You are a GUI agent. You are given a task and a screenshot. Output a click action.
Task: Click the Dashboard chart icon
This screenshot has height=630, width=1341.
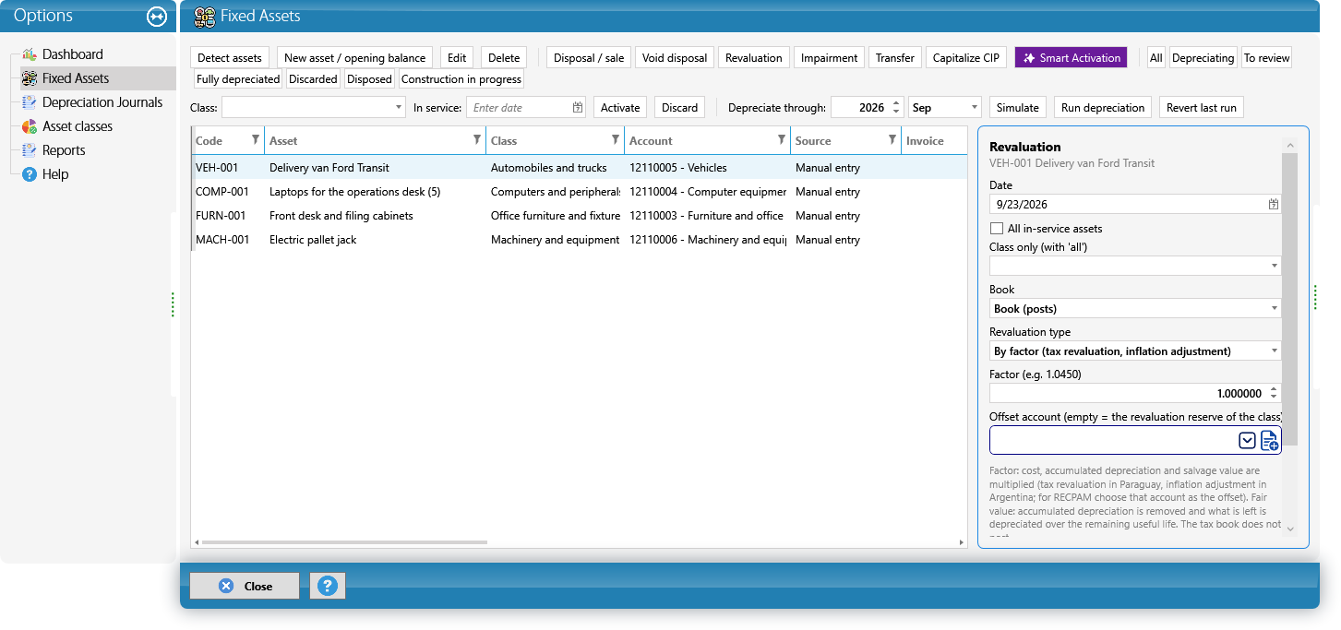(30, 54)
